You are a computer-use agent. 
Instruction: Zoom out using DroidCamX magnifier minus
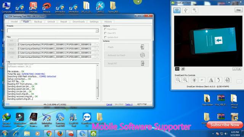tap(178, 80)
